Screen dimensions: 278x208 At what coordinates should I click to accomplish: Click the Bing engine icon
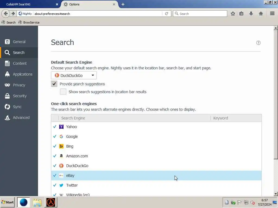(x=61, y=146)
